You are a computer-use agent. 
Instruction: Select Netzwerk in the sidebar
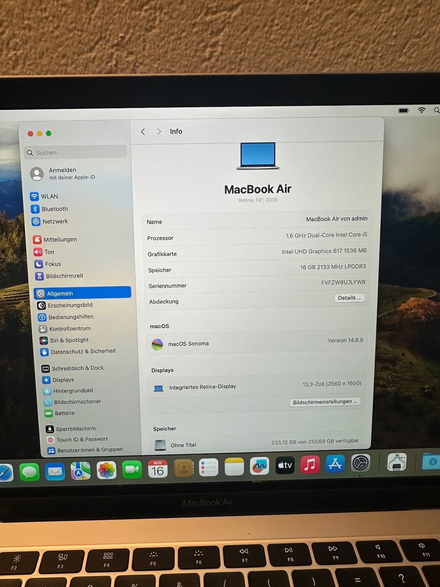50,221
